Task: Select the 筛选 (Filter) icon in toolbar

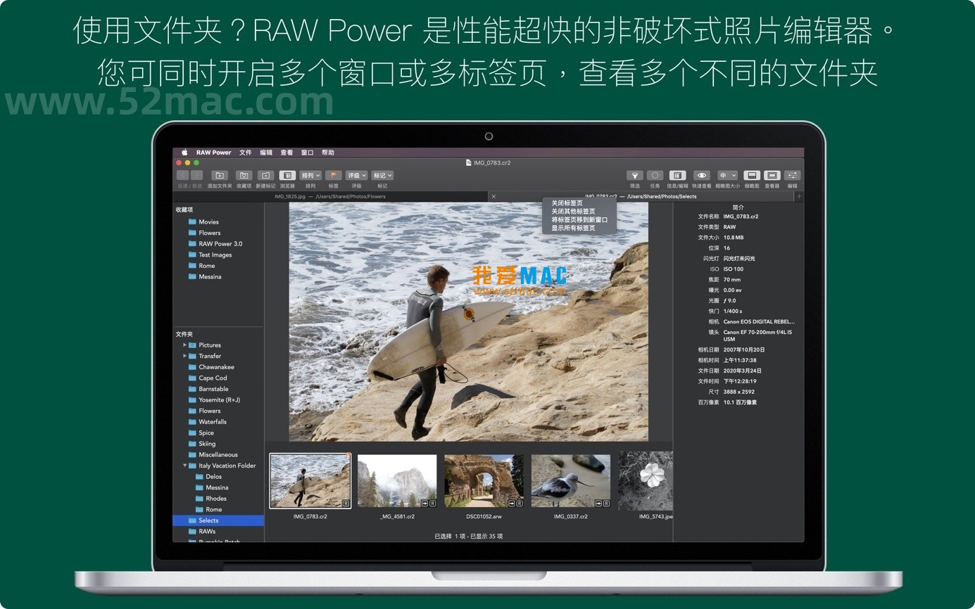Action: [x=634, y=175]
